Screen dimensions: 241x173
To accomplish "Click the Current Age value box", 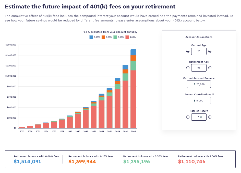I will (x=199, y=51).
